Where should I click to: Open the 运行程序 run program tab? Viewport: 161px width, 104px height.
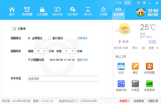[73, 11]
